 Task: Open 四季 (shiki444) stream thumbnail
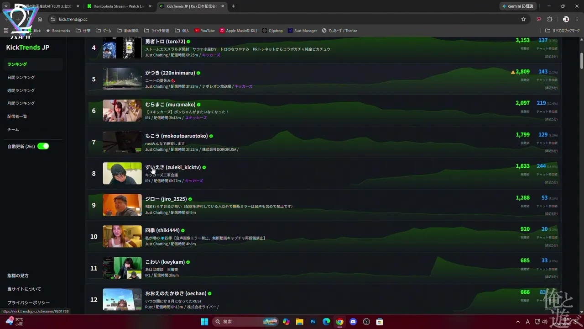(x=122, y=237)
